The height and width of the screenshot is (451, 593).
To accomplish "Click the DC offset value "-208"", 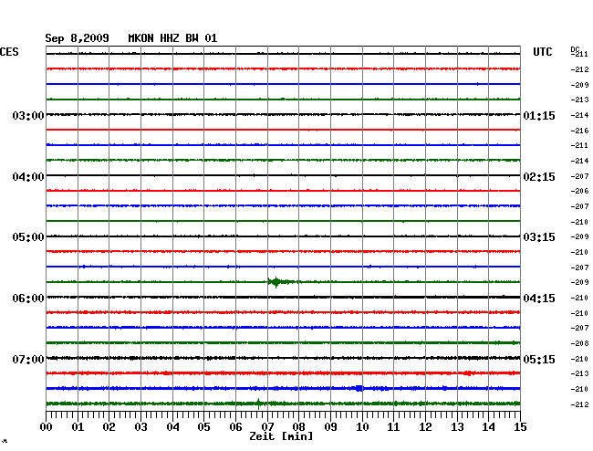I will pyautogui.click(x=579, y=343).
